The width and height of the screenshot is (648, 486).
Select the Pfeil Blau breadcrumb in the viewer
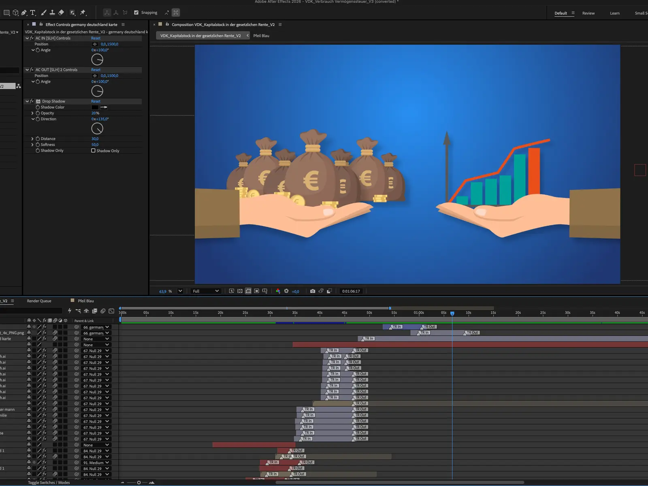[261, 36]
